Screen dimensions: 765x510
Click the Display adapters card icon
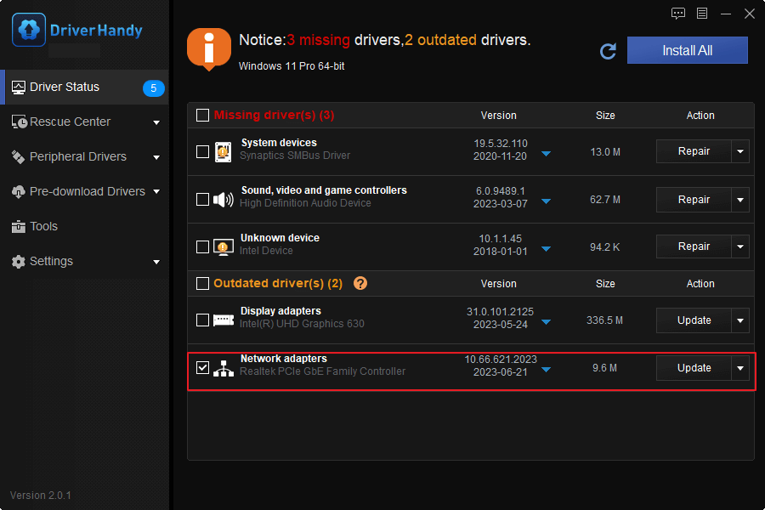pyautogui.click(x=224, y=320)
